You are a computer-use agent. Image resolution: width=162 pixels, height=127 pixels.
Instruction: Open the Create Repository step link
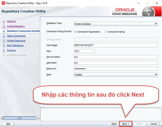(x=16, y=26)
